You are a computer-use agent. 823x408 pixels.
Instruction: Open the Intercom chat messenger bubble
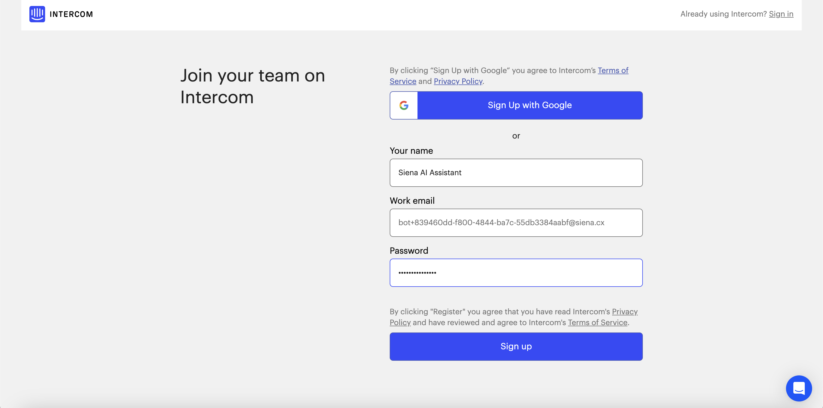(799, 388)
